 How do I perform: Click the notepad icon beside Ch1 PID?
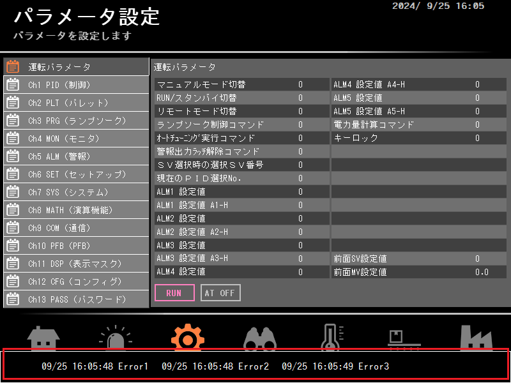12,84
